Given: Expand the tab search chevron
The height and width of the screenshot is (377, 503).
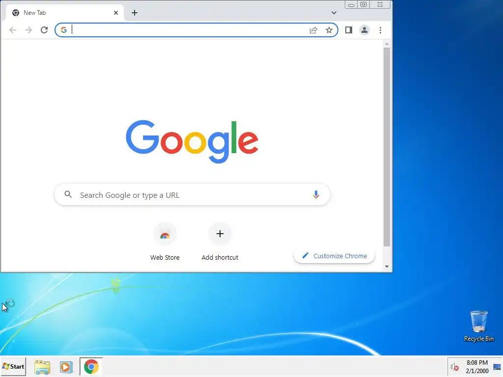Looking at the screenshot, I should (x=334, y=13).
